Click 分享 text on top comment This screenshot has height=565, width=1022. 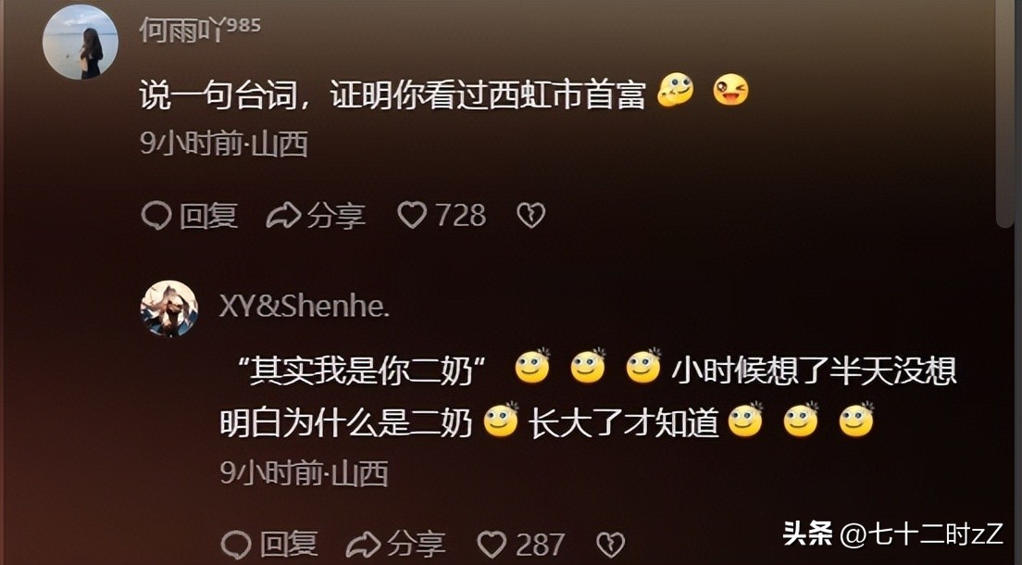(x=336, y=216)
